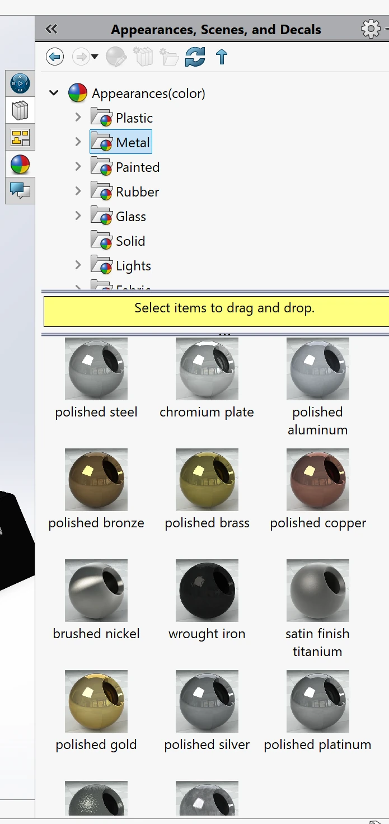Viewport: 389px width, 824px height.
Task: Select the polished brass appearance
Action: point(207,479)
